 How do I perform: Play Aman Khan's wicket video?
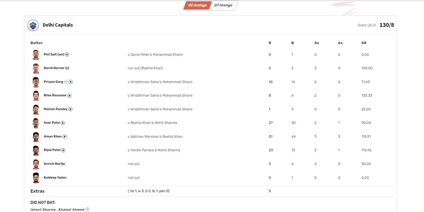point(65,136)
